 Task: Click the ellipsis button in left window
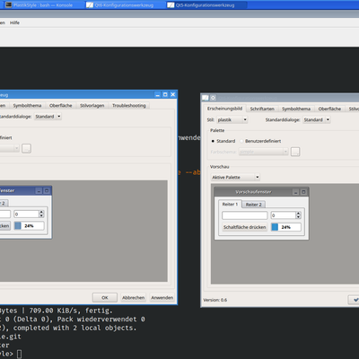(26, 148)
